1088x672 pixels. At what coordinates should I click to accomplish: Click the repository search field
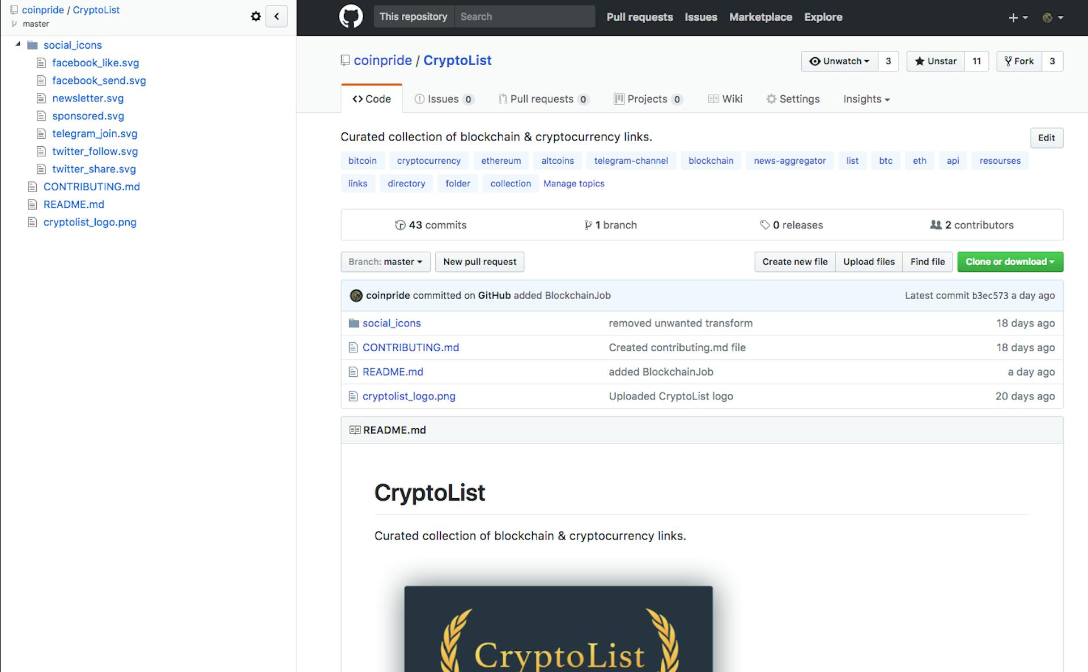[x=524, y=16]
